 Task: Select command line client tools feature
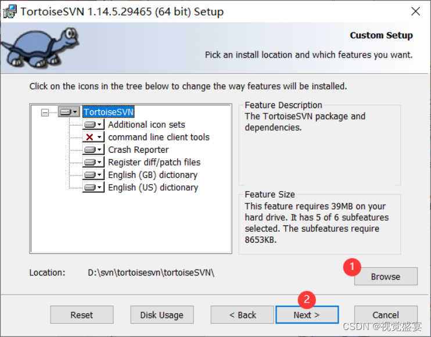point(159,137)
